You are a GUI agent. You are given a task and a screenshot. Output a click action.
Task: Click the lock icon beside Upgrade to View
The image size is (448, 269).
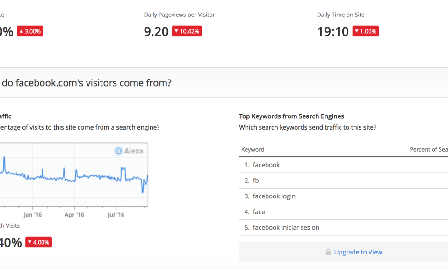click(x=328, y=252)
